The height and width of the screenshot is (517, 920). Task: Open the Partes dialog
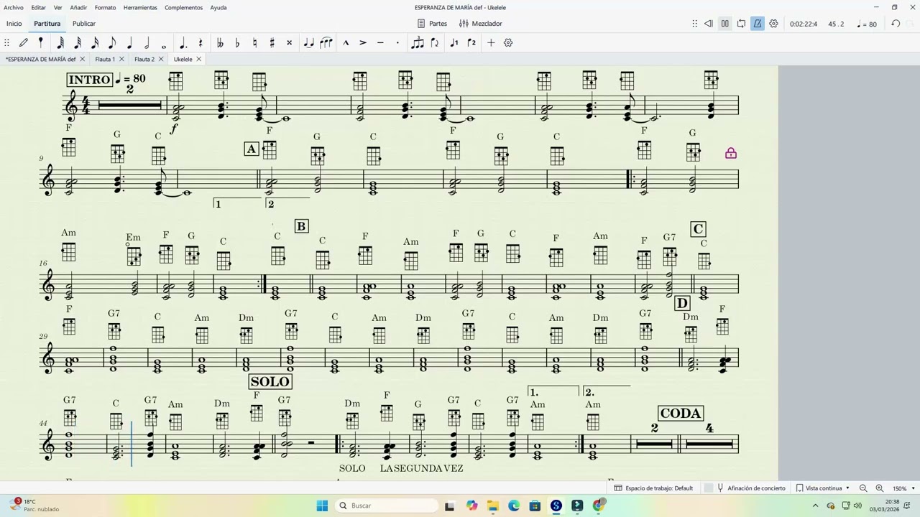pyautogui.click(x=432, y=24)
